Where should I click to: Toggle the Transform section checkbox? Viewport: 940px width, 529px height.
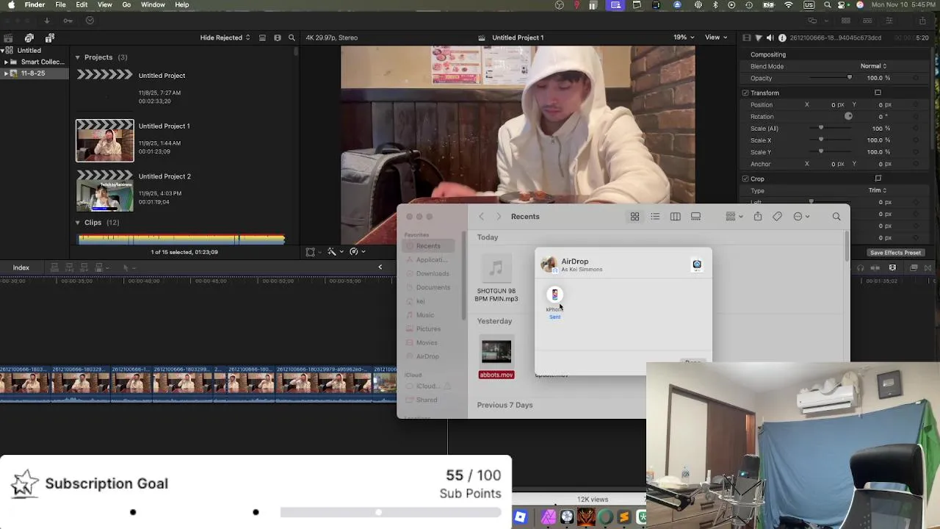coord(745,93)
